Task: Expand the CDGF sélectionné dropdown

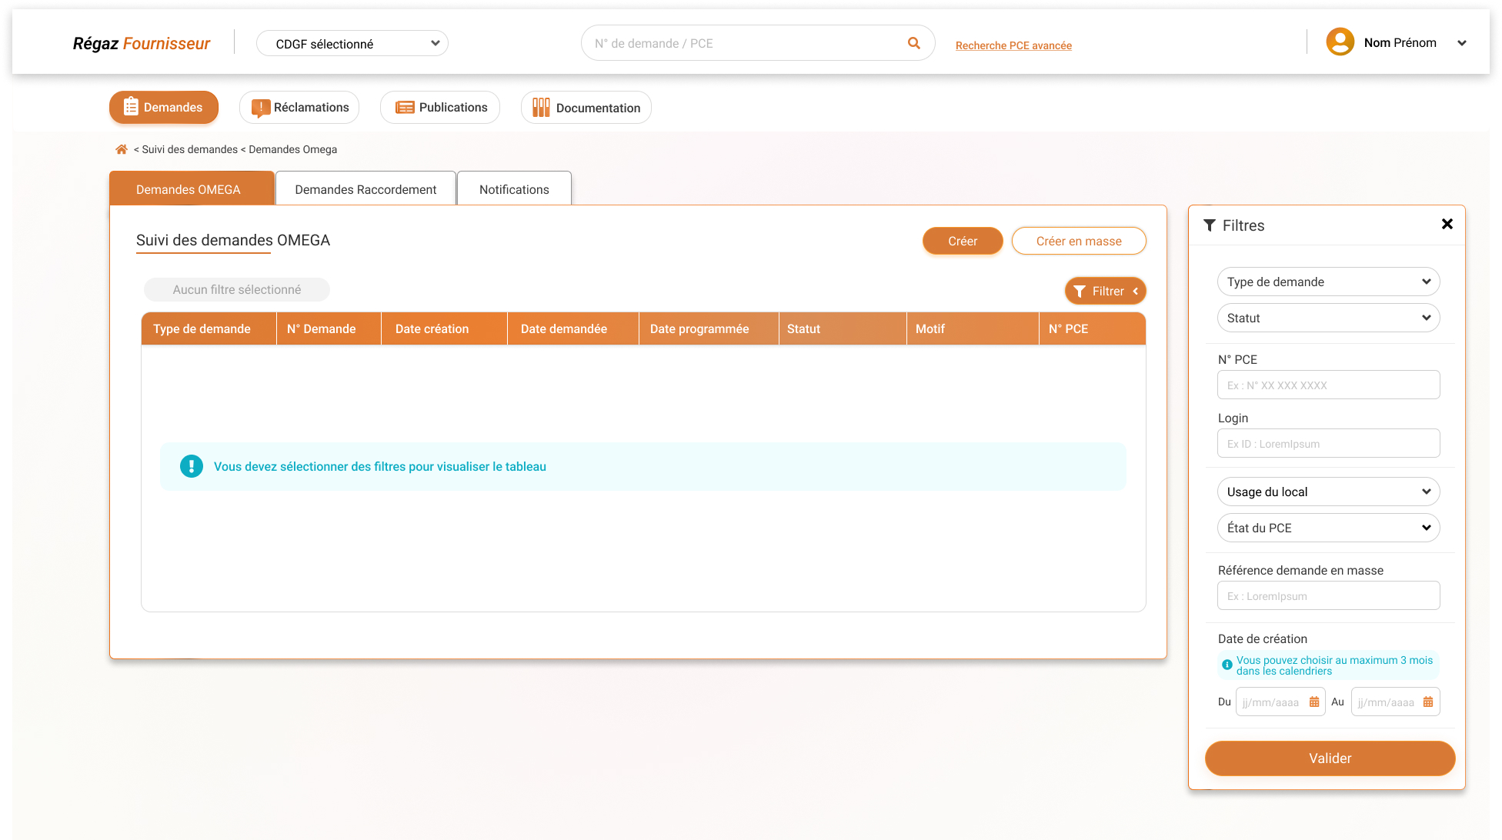Action: point(352,44)
